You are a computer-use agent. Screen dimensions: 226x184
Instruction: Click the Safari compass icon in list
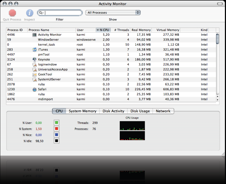(34, 89)
